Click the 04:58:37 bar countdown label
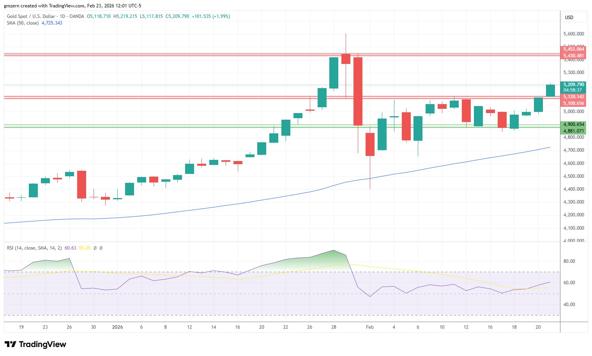This screenshot has width=592, height=356. coord(573,90)
